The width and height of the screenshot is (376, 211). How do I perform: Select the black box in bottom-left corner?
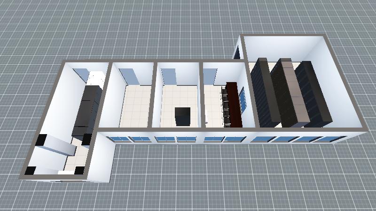31,171
